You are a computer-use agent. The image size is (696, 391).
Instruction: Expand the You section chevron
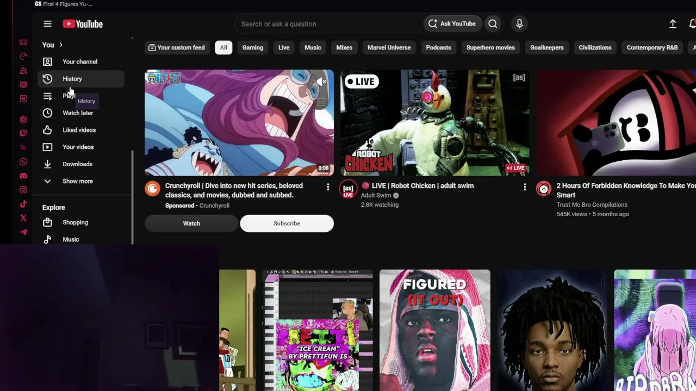pyautogui.click(x=61, y=45)
